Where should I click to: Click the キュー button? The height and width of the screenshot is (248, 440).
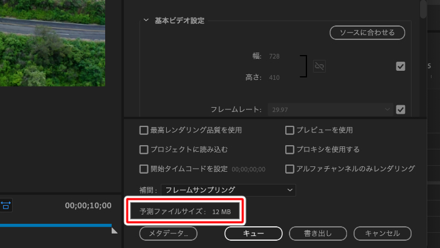coord(253,233)
